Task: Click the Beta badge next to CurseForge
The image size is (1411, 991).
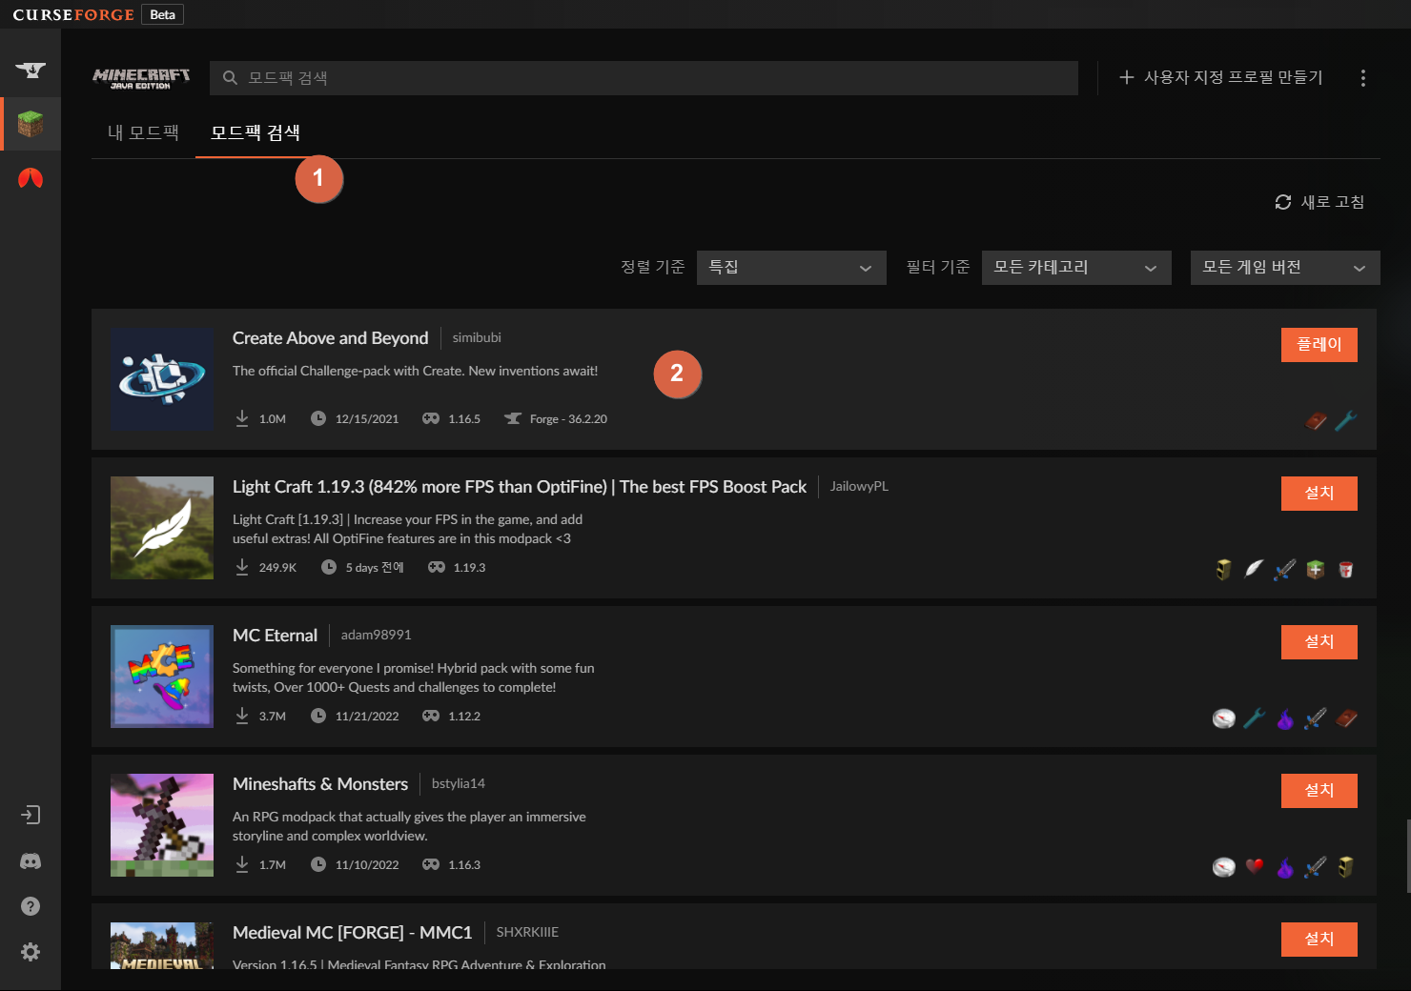Action: (x=162, y=14)
